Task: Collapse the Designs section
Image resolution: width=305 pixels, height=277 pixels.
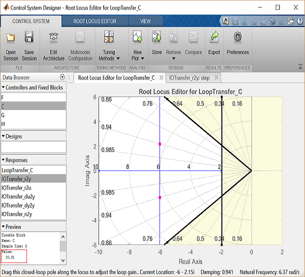Action: 3,136
